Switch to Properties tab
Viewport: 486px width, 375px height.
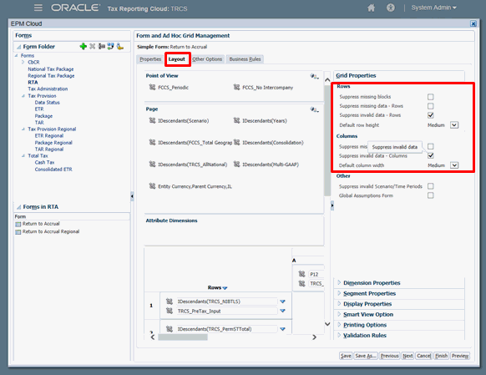[x=150, y=59]
